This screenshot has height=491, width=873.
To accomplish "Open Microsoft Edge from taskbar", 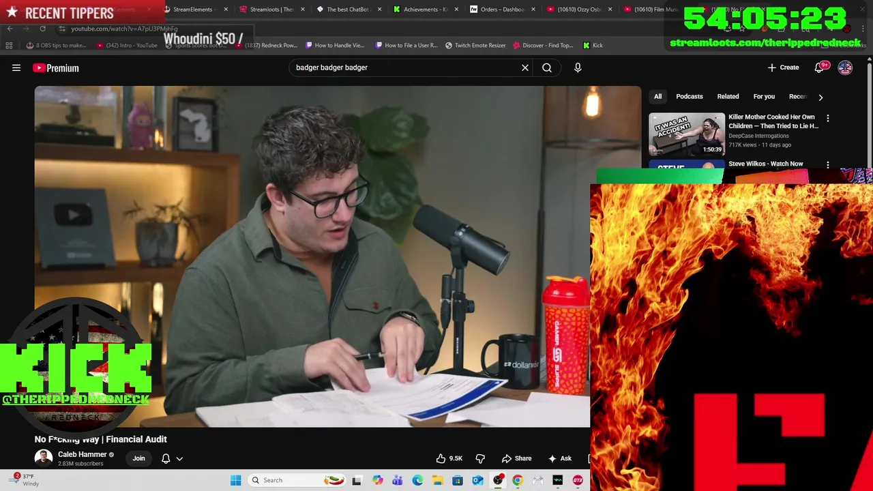I will (x=417, y=480).
